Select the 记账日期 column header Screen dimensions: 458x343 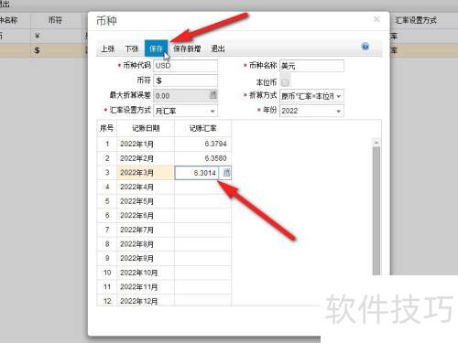[x=146, y=128]
